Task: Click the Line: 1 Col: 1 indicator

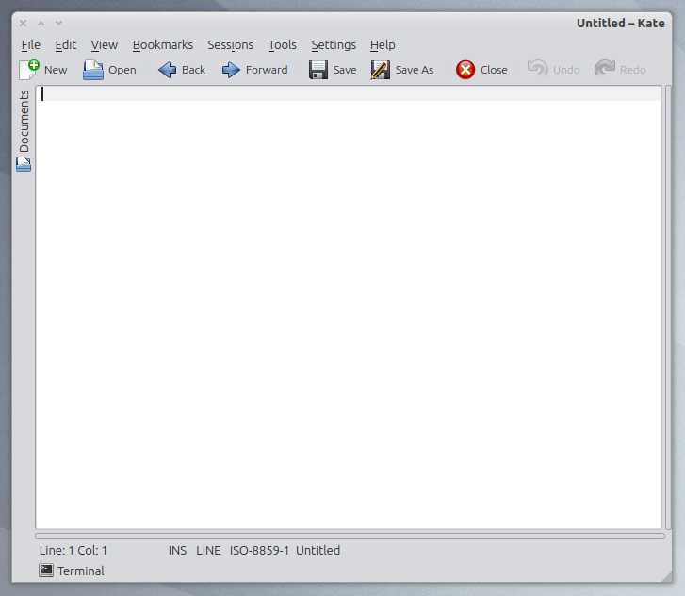Action: 73,550
